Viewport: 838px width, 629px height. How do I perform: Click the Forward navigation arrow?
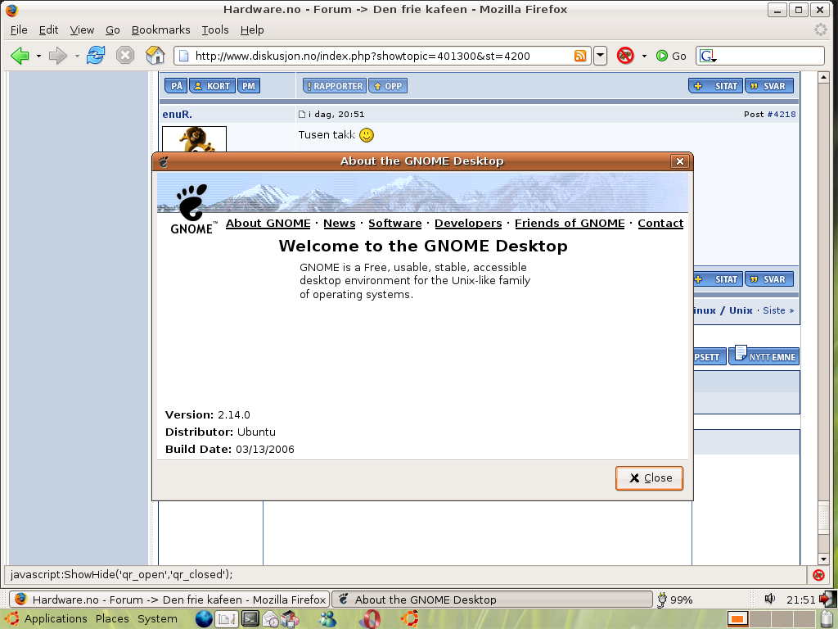(57, 56)
